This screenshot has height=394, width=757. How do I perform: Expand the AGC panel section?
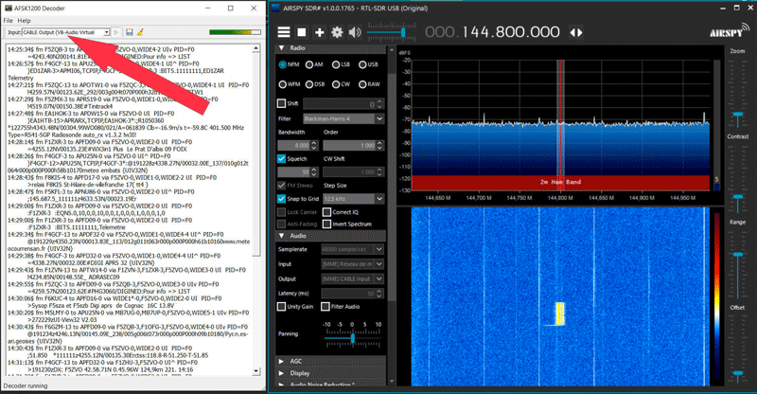[x=281, y=361]
